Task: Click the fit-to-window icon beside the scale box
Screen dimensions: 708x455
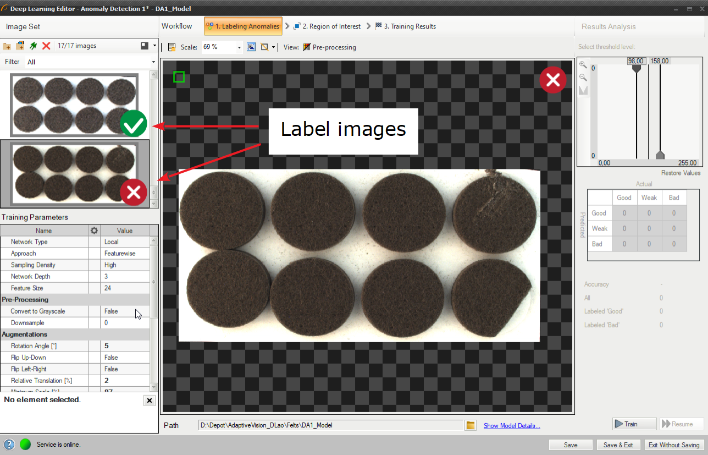Action: point(251,47)
